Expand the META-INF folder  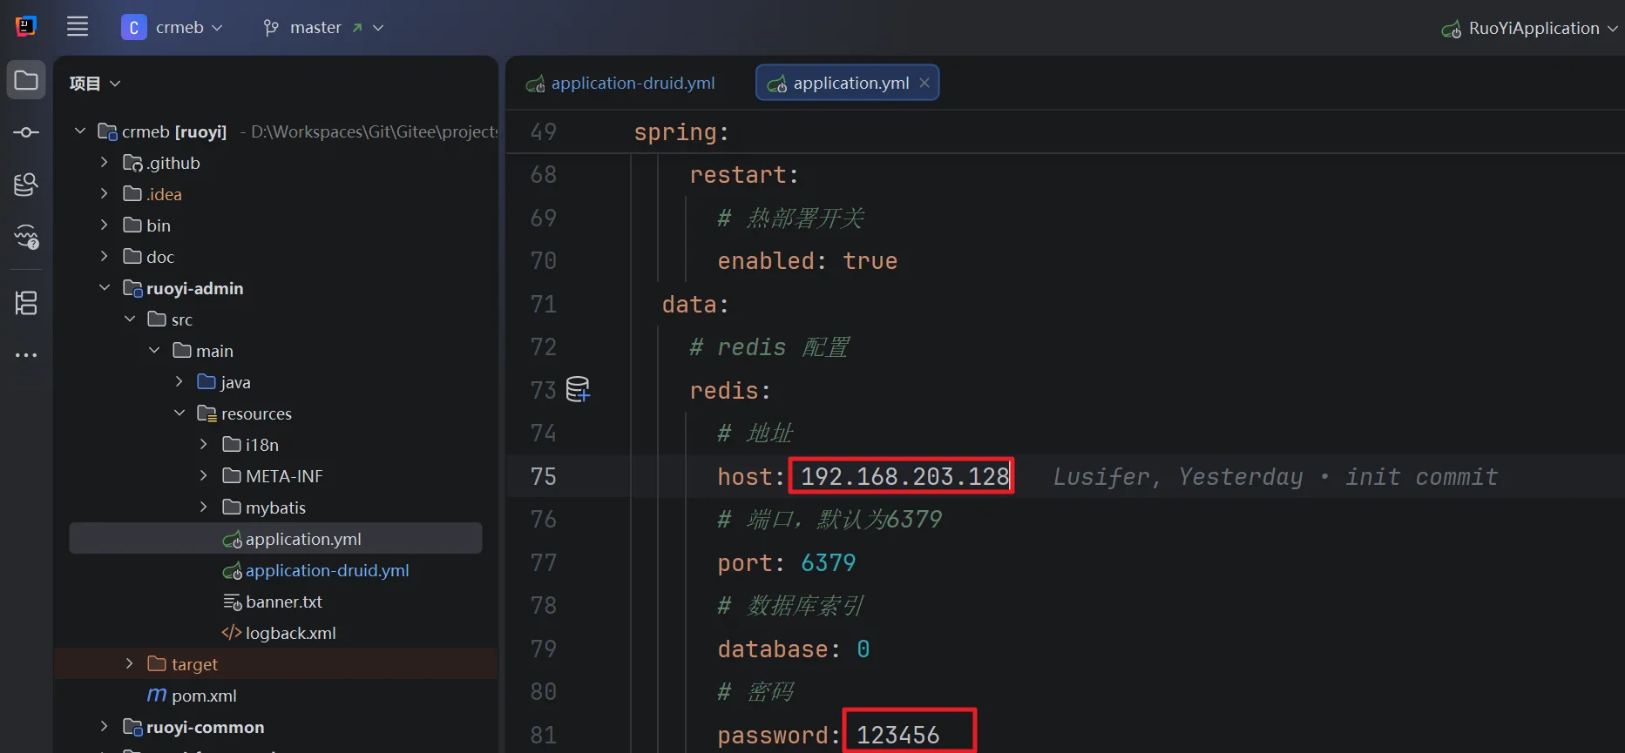coord(204,476)
